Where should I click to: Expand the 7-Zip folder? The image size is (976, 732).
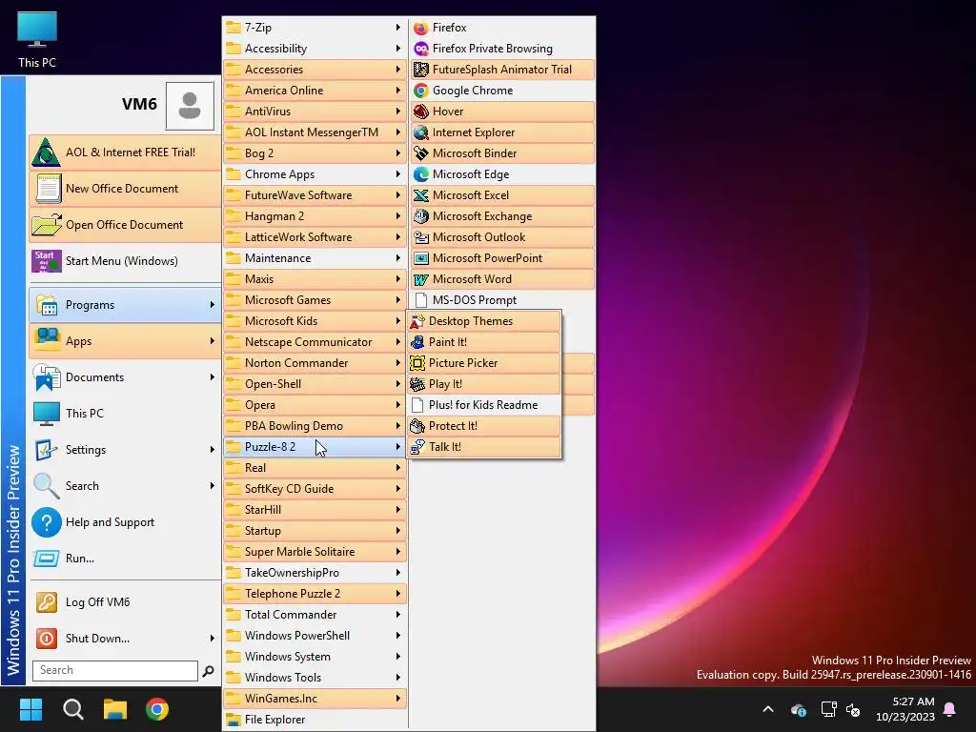(x=315, y=28)
